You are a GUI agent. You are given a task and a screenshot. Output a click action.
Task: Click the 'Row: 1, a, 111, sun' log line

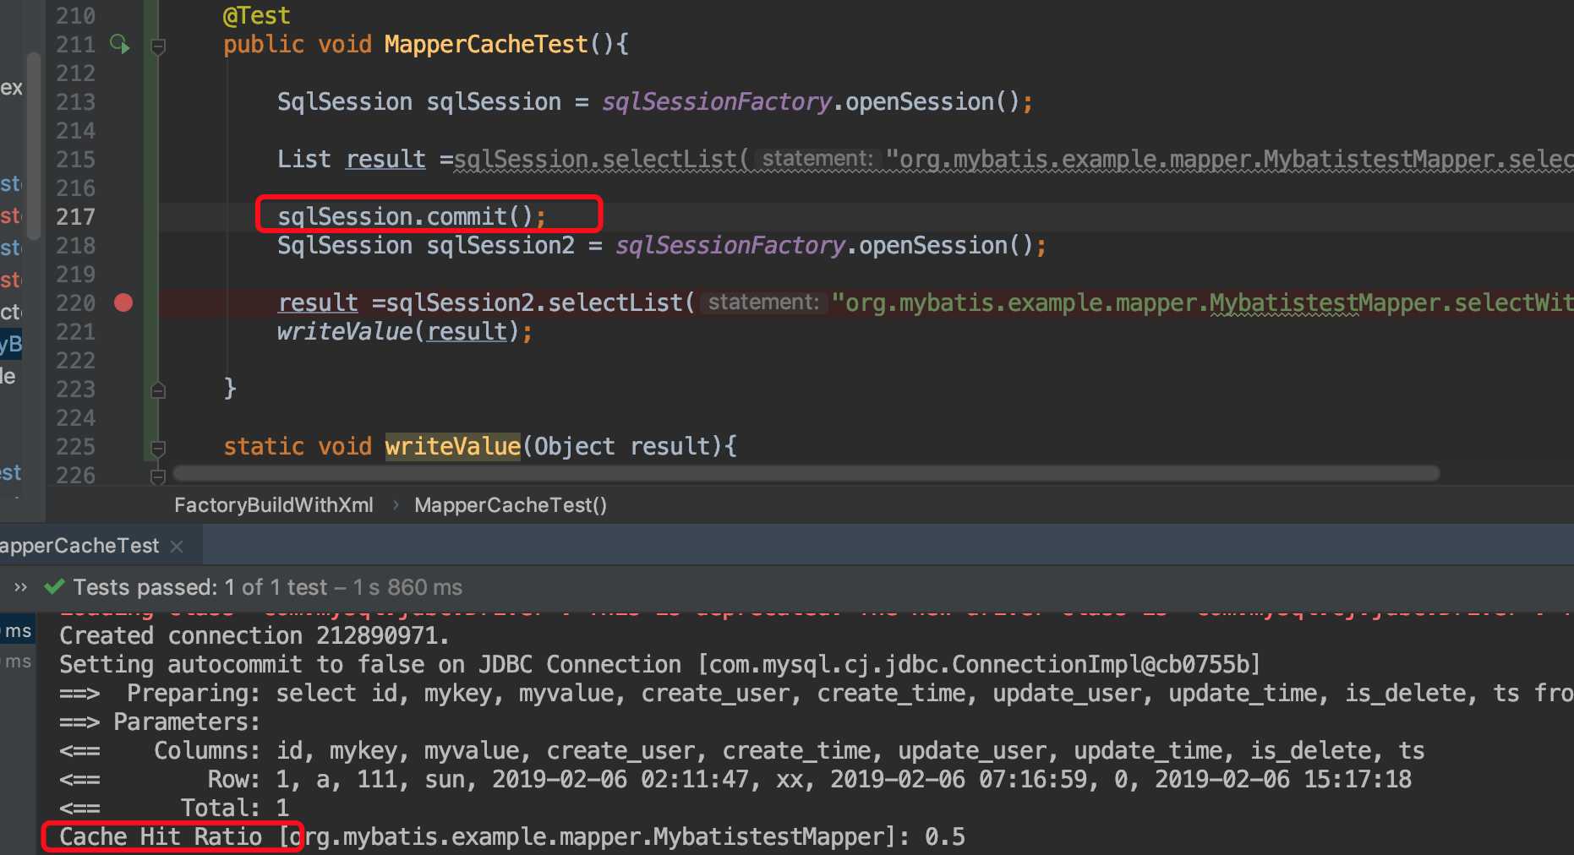pos(735,779)
